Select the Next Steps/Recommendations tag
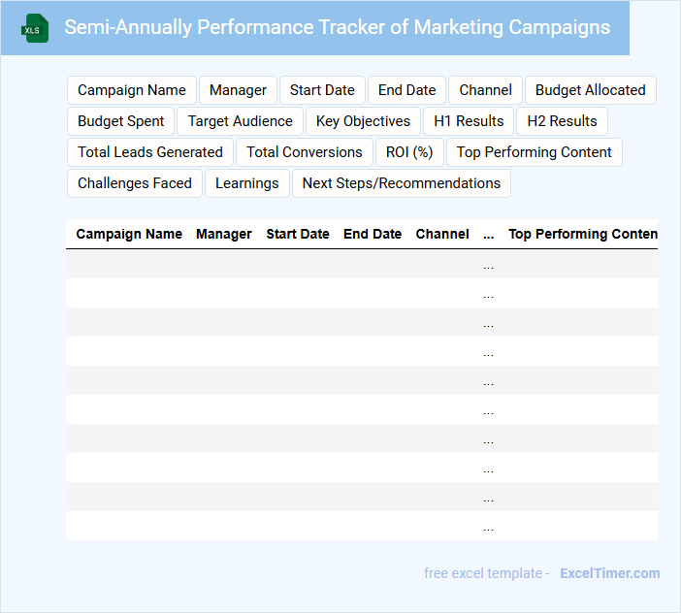The width and height of the screenshot is (681, 613). point(402,183)
